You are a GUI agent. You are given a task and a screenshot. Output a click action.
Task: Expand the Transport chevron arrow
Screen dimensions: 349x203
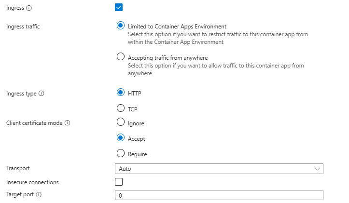317,169
